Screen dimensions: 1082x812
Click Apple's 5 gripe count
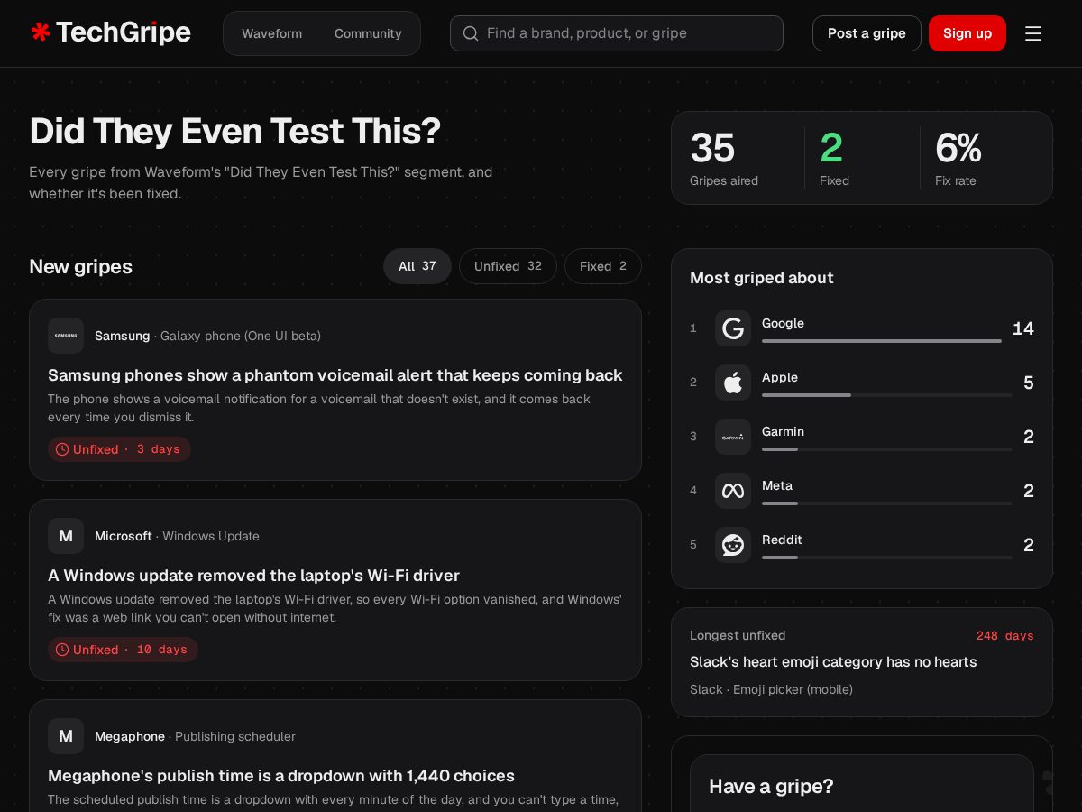coord(1029,383)
